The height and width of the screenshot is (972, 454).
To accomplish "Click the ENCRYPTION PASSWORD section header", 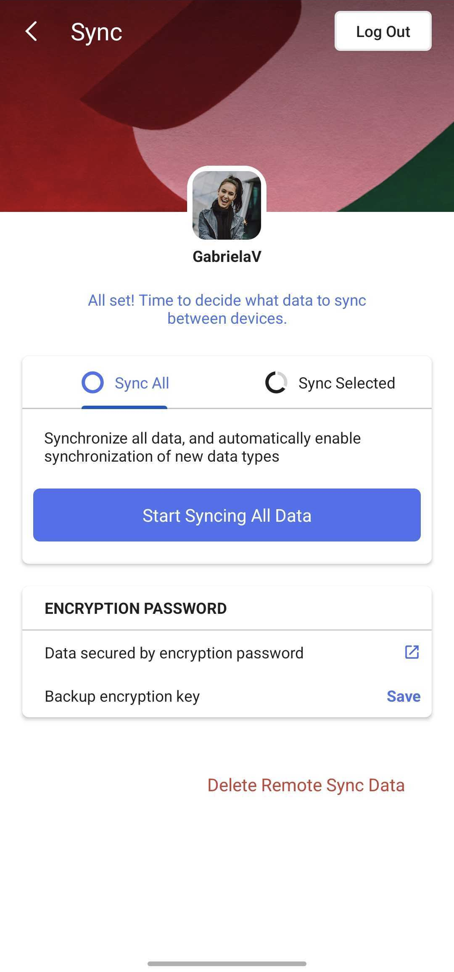I will pyautogui.click(x=136, y=608).
